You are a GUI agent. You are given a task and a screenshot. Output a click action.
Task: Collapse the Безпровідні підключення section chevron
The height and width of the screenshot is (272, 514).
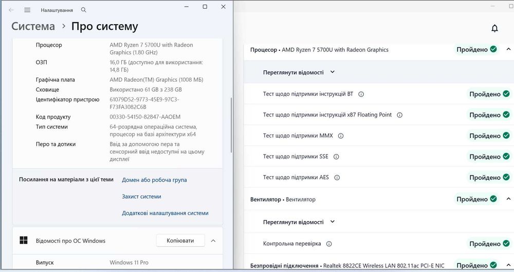point(508,265)
